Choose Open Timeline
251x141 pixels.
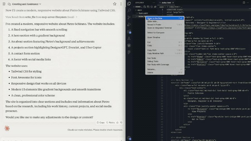point(165,37)
